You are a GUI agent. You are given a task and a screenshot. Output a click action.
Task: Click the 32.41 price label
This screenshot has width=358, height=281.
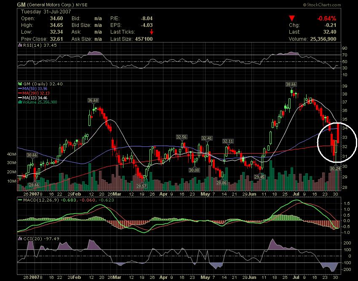click(x=207, y=138)
